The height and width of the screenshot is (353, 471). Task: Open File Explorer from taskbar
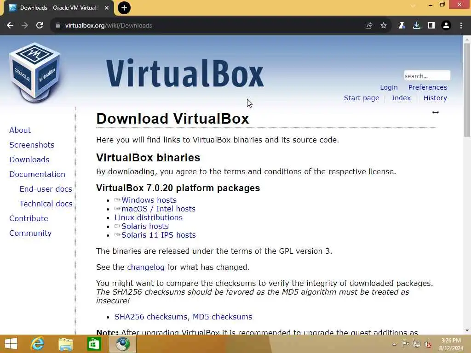[65, 344]
